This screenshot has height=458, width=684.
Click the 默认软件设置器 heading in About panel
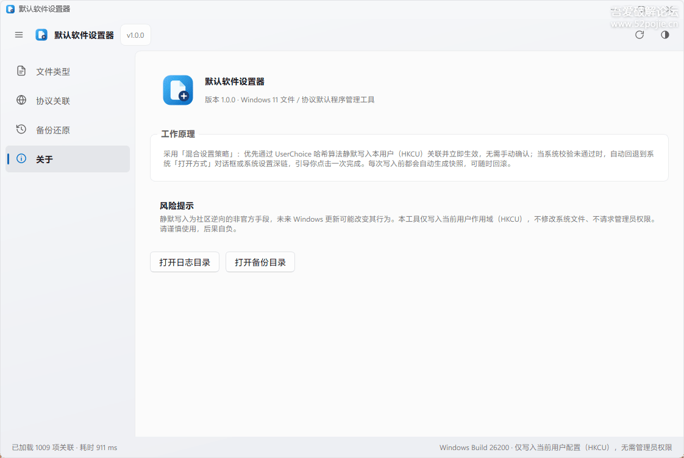tap(235, 82)
